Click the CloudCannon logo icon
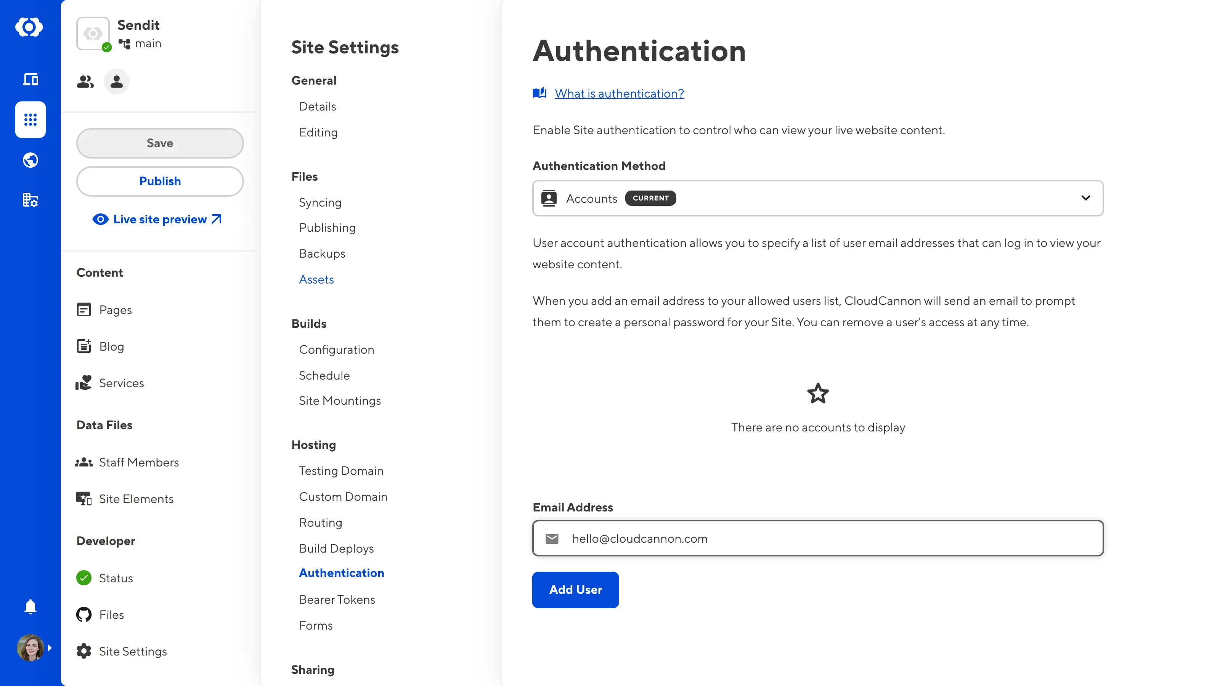Viewport: 1220px width, 686px height. (29, 27)
